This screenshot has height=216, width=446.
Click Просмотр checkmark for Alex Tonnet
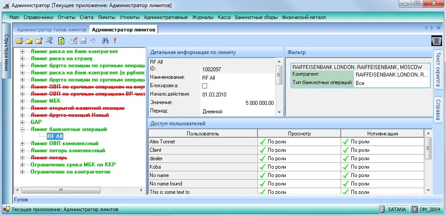262,142
